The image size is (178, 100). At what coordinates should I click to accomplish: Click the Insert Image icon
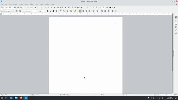pos(62,7)
